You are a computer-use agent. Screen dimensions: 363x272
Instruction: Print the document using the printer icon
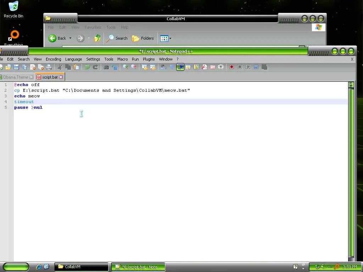tap(49, 67)
